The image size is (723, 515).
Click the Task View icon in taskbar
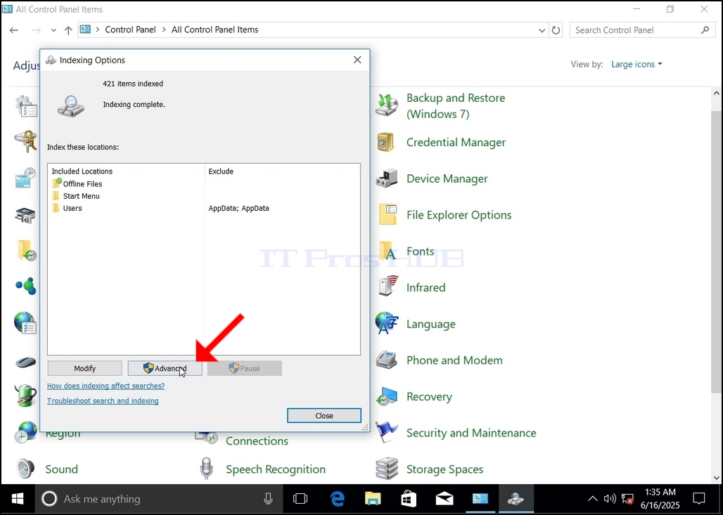pyautogui.click(x=300, y=499)
